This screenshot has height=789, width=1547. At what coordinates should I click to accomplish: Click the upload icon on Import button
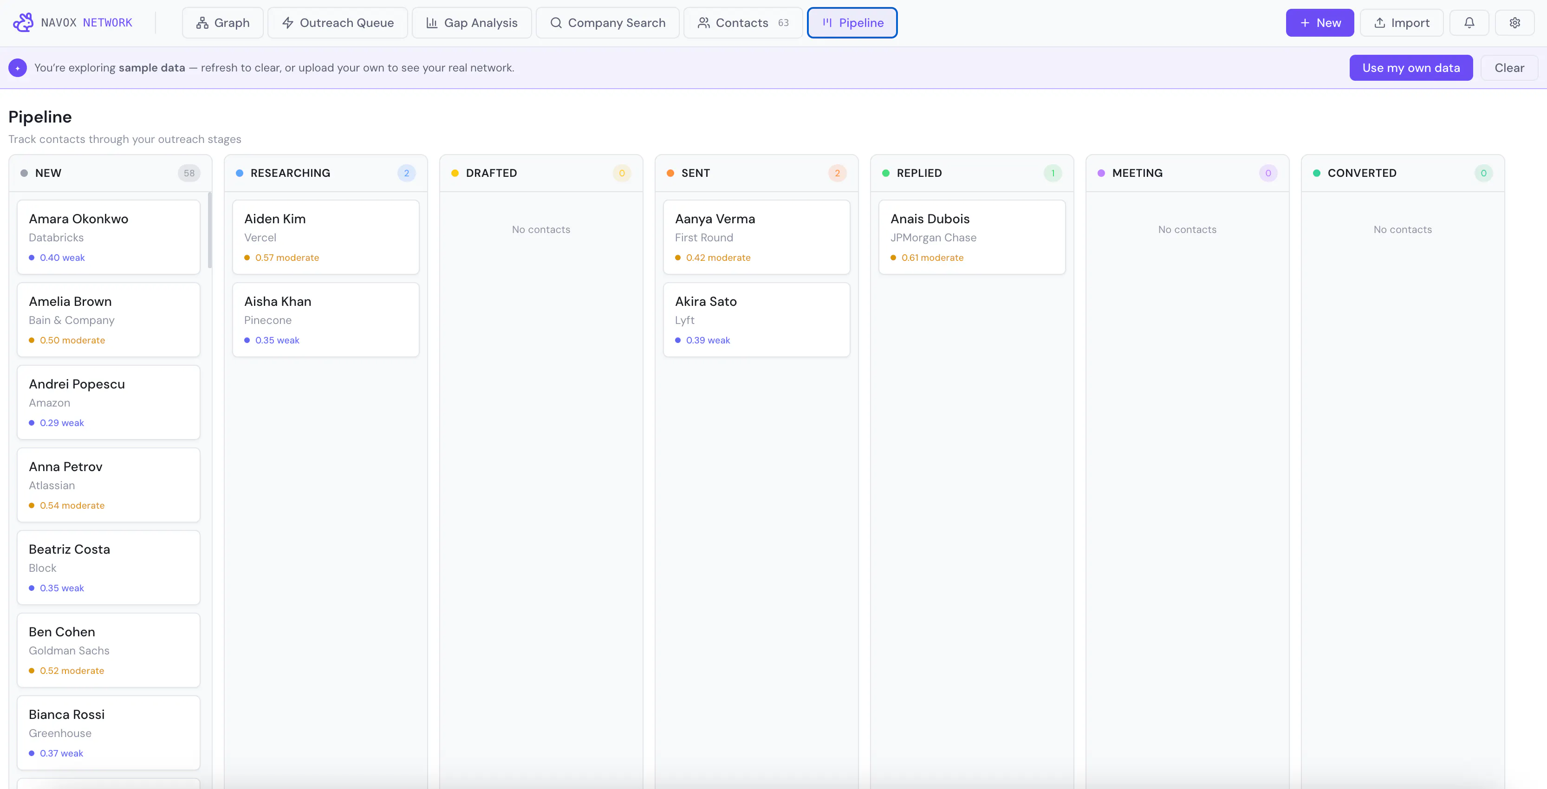(x=1380, y=23)
